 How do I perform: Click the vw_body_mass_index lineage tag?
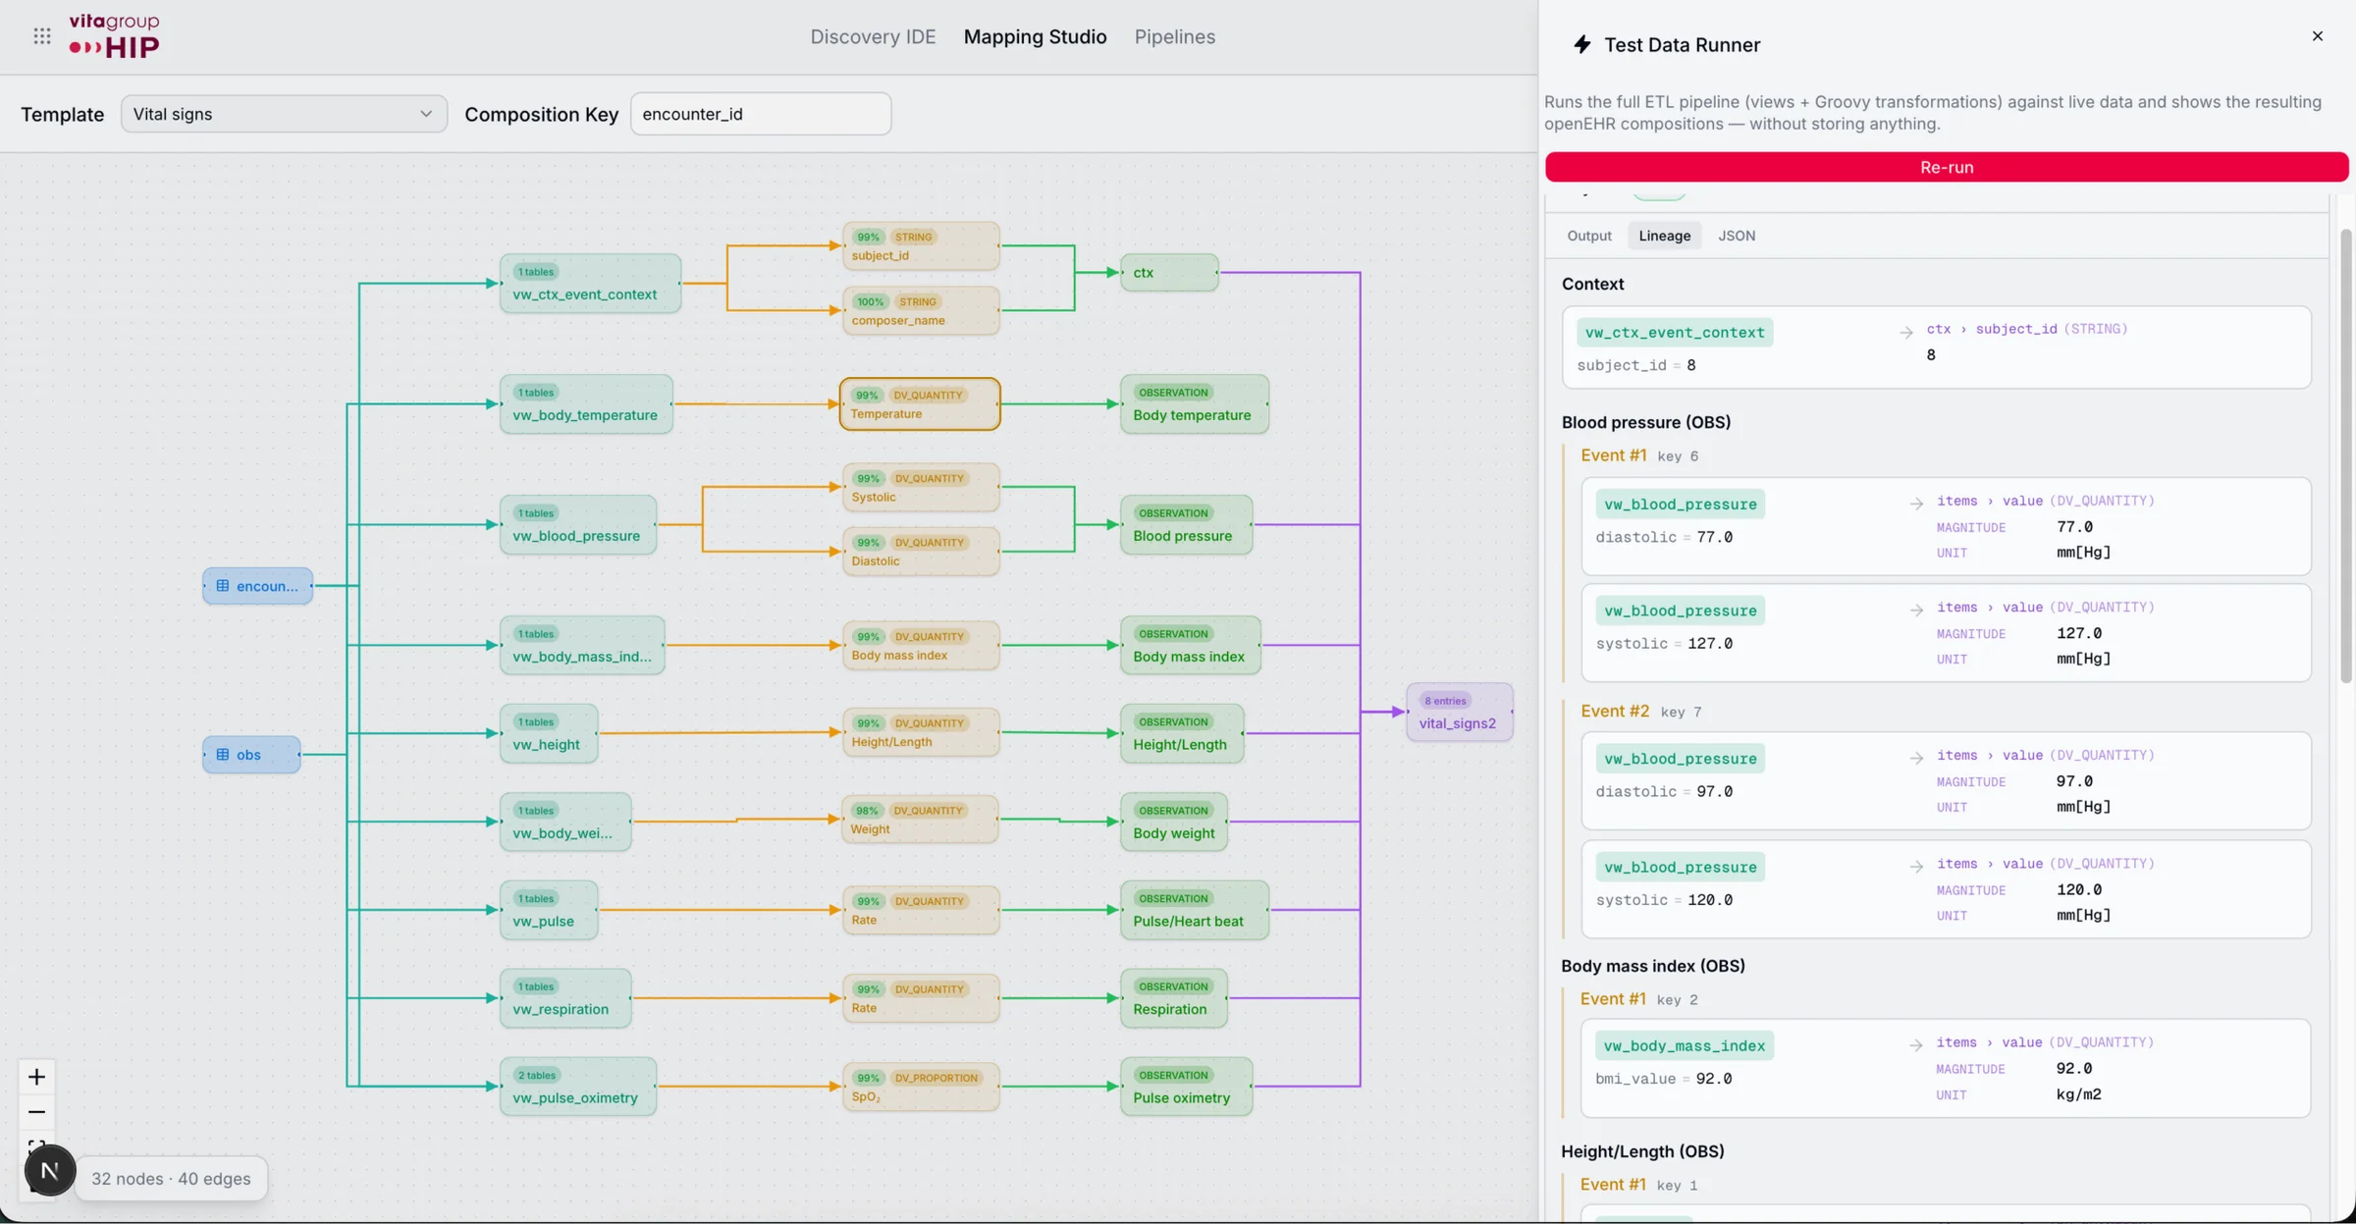point(1685,1046)
